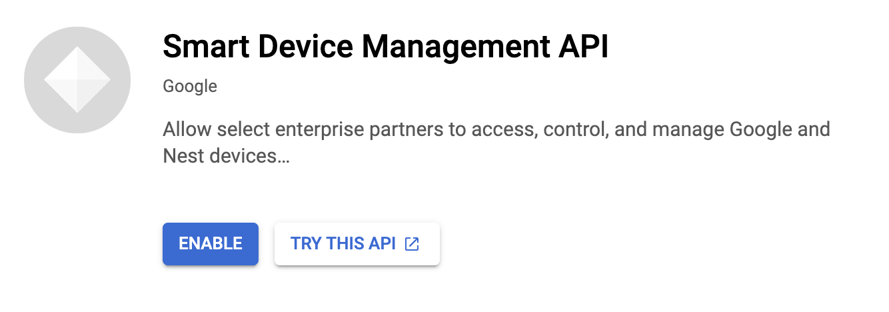Click the external link icon beside TRY THIS API
The height and width of the screenshot is (312, 889).
413,244
